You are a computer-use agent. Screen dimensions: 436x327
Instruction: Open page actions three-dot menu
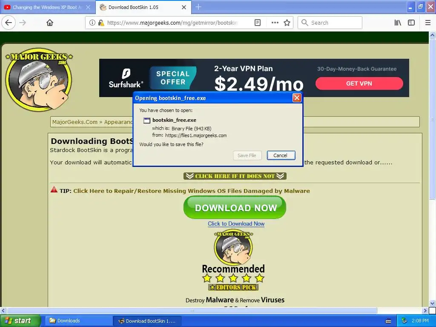click(x=275, y=23)
